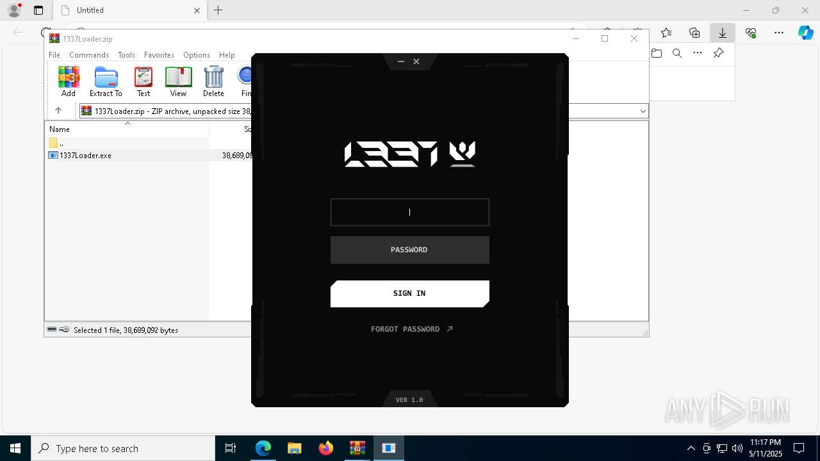Image resolution: width=820 pixels, height=461 pixels.
Task: Open the Options menu
Action: (197, 55)
